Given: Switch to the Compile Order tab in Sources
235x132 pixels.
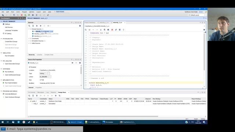Looking at the screenshot, I should click(x=49, y=55).
